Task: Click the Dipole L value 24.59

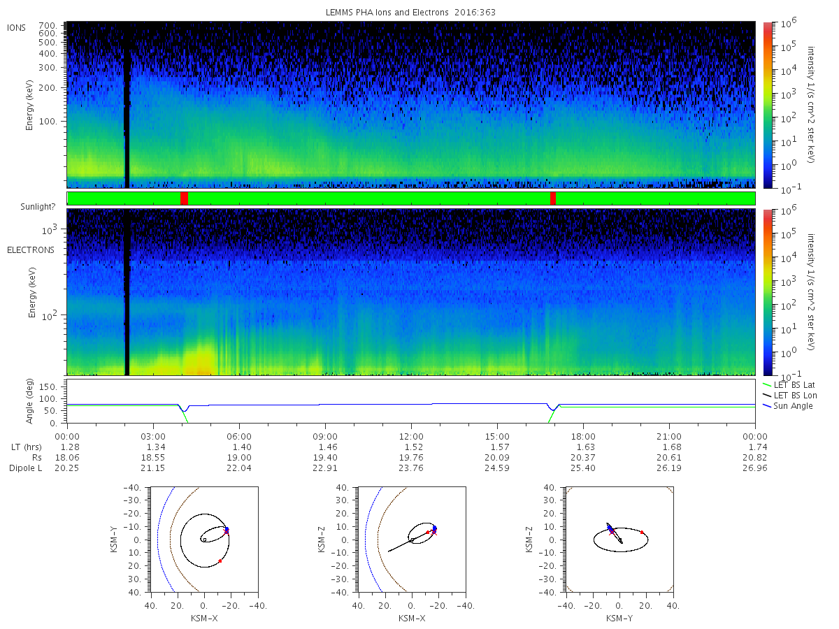Action: click(497, 468)
